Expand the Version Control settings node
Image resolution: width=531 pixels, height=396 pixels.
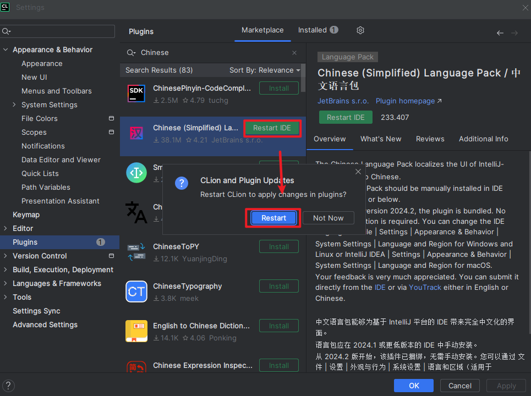point(6,256)
